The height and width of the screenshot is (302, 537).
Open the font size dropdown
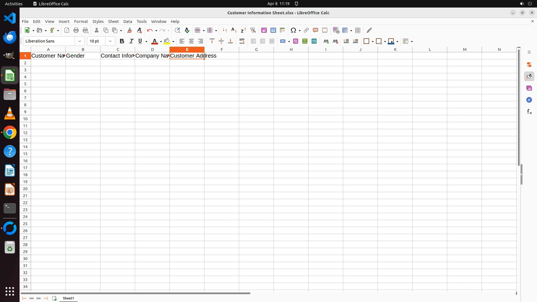[x=110, y=41]
